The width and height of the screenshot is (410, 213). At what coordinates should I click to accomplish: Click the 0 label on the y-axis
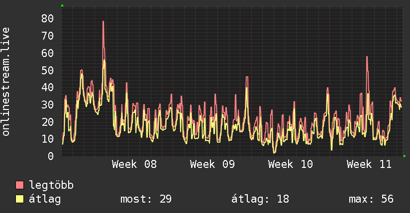coord(50,156)
